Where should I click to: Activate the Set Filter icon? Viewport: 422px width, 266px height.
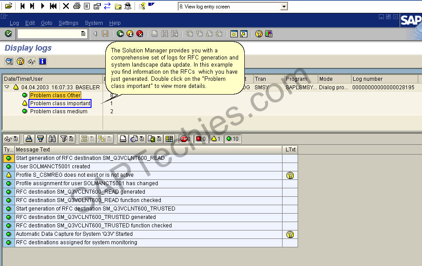pos(63,139)
